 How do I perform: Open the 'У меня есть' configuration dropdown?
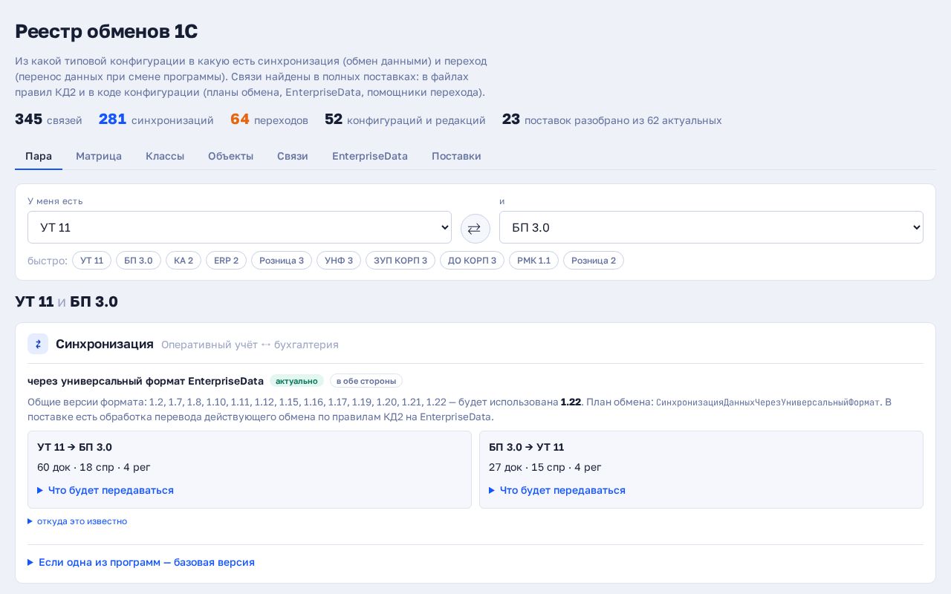pos(239,227)
